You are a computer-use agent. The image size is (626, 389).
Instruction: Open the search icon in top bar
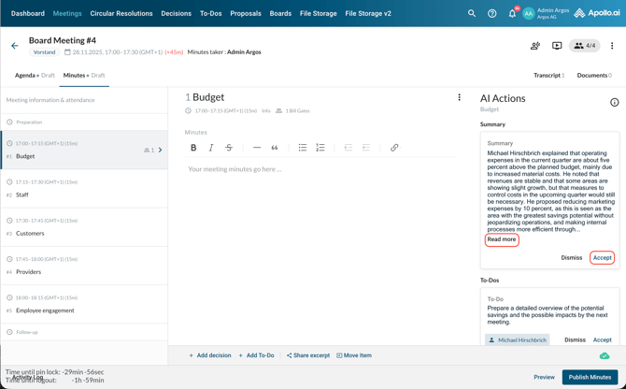pos(472,14)
